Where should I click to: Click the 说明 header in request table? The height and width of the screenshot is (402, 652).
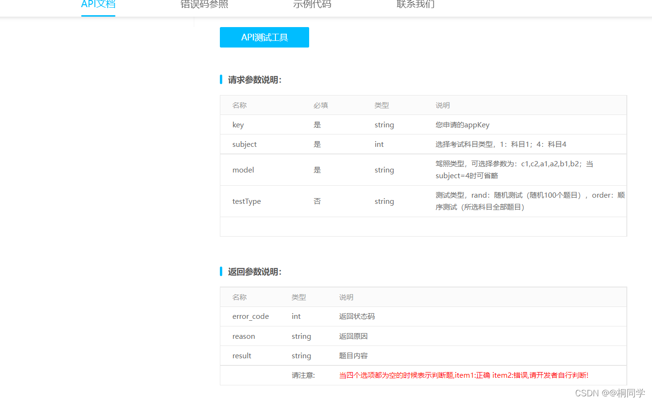tap(443, 105)
